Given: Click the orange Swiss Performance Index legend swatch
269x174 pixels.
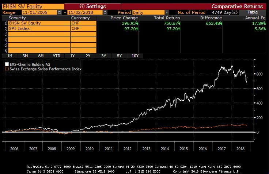Looking at the screenshot, I should (x=7, y=69).
